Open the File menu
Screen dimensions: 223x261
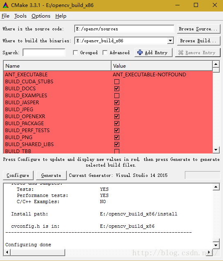tap(5, 16)
